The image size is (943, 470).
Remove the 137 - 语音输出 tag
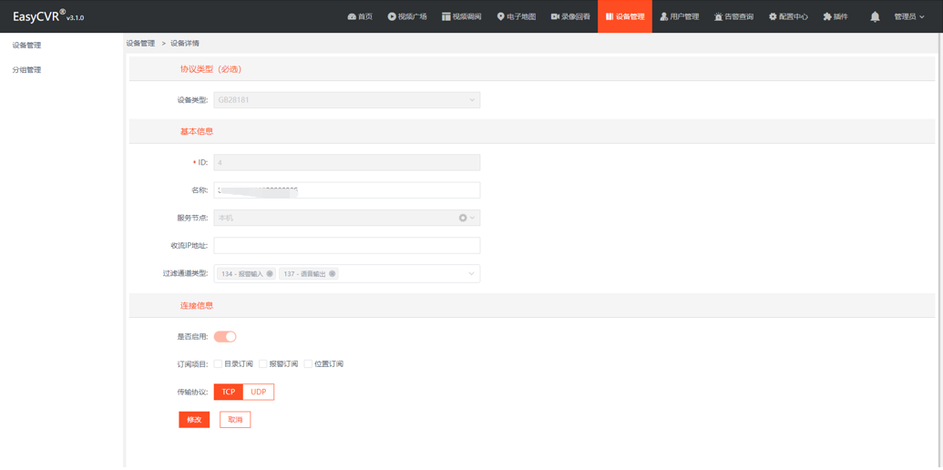[332, 273]
